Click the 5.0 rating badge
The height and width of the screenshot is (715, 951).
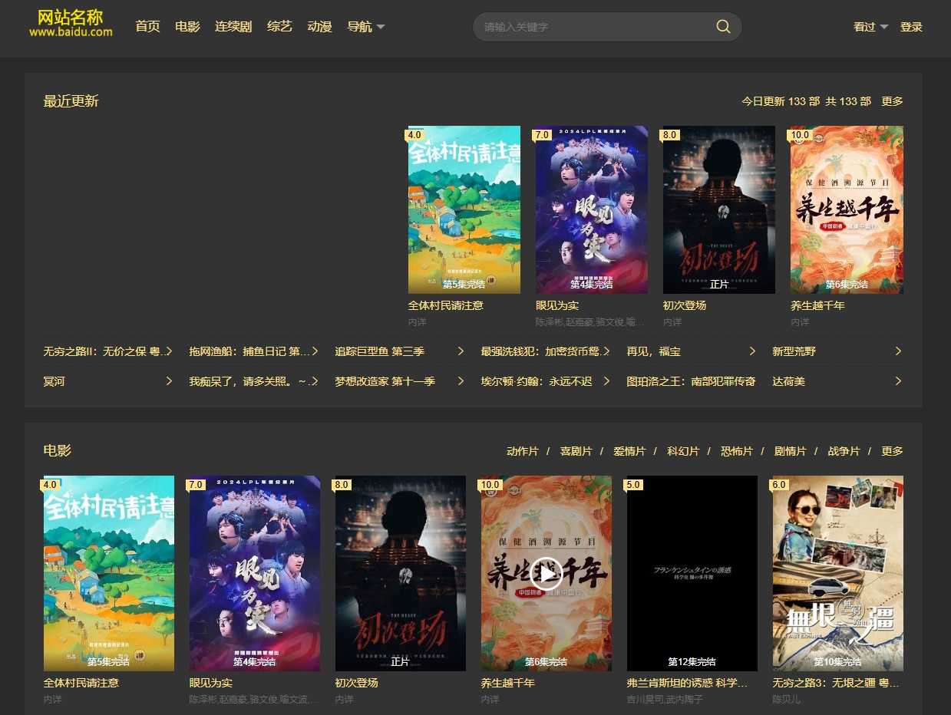click(634, 485)
